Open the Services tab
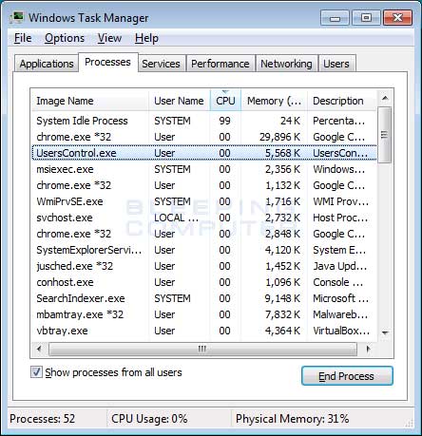Viewport: 422px width, 436px height. pos(161,64)
